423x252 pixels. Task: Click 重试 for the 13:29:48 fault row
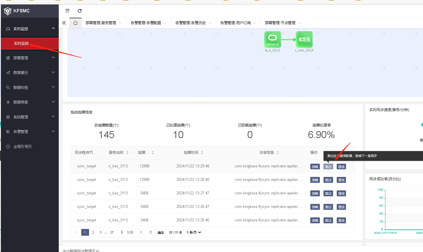[x=341, y=167]
